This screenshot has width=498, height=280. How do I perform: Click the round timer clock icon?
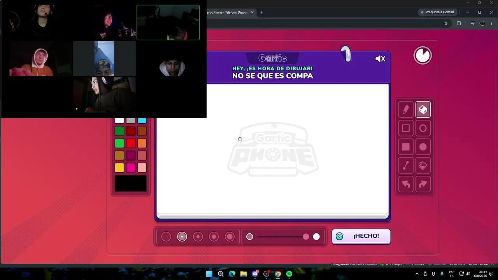tap(423, 55)
